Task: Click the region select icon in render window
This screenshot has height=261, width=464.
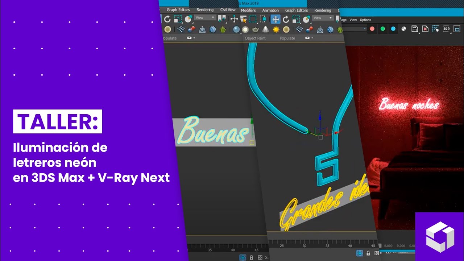Action: 435,29
